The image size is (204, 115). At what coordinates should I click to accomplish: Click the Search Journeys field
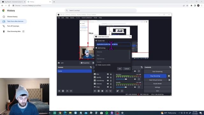click(x=101, y=11)
